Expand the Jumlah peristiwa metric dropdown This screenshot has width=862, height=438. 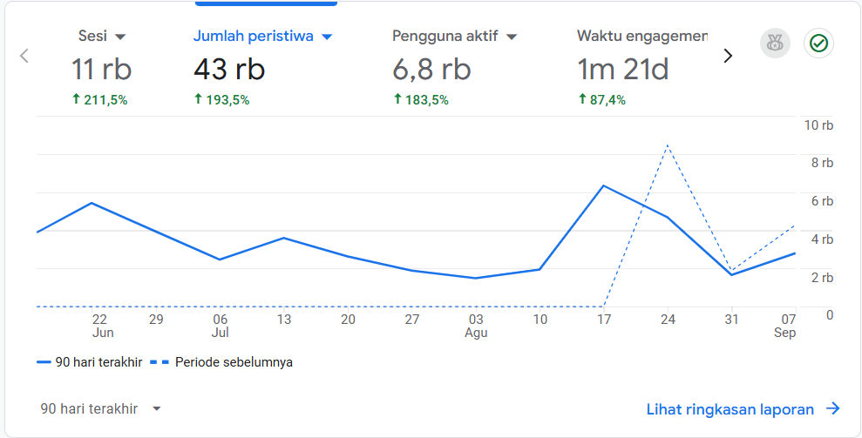(327, 37)
